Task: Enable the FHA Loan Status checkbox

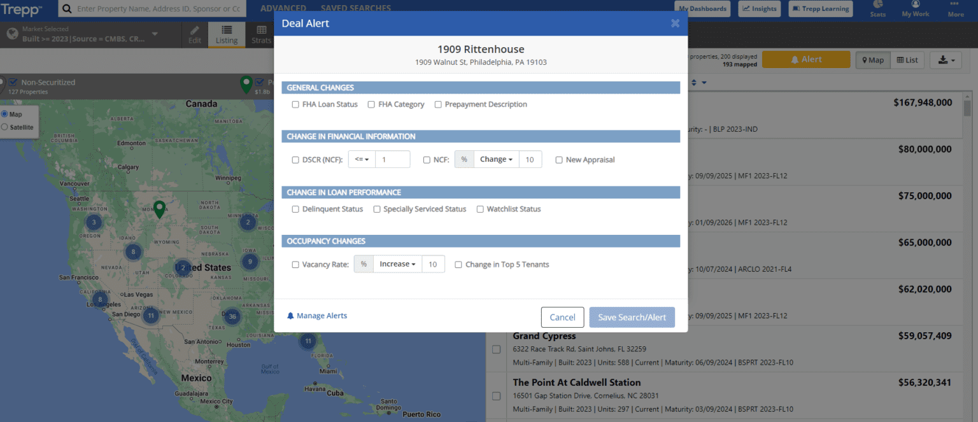Action: click(295, 104)
